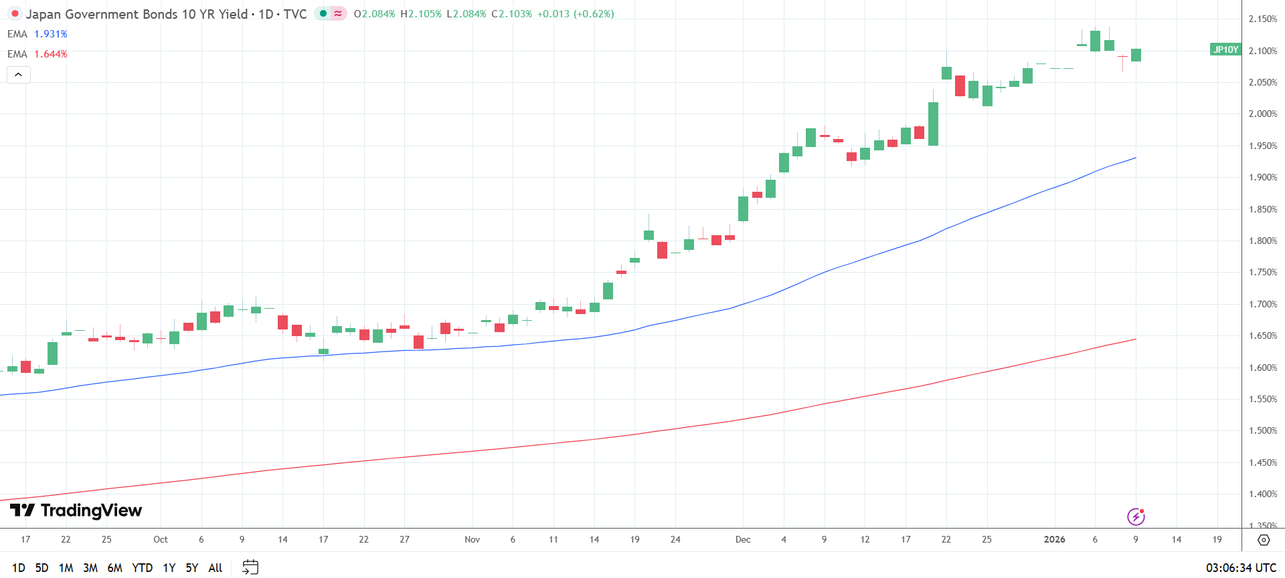Switch to the 3M time range

90,568
